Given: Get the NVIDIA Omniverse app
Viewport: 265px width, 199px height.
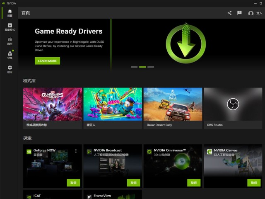Looking at the screenshot, I should coord(194,183).
